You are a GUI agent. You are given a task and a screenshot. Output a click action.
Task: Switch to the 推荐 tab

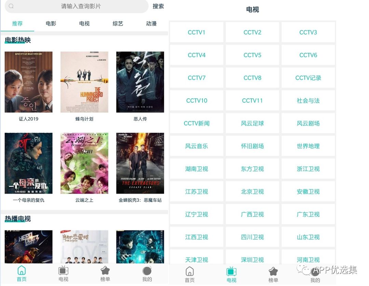coord(17,24)
